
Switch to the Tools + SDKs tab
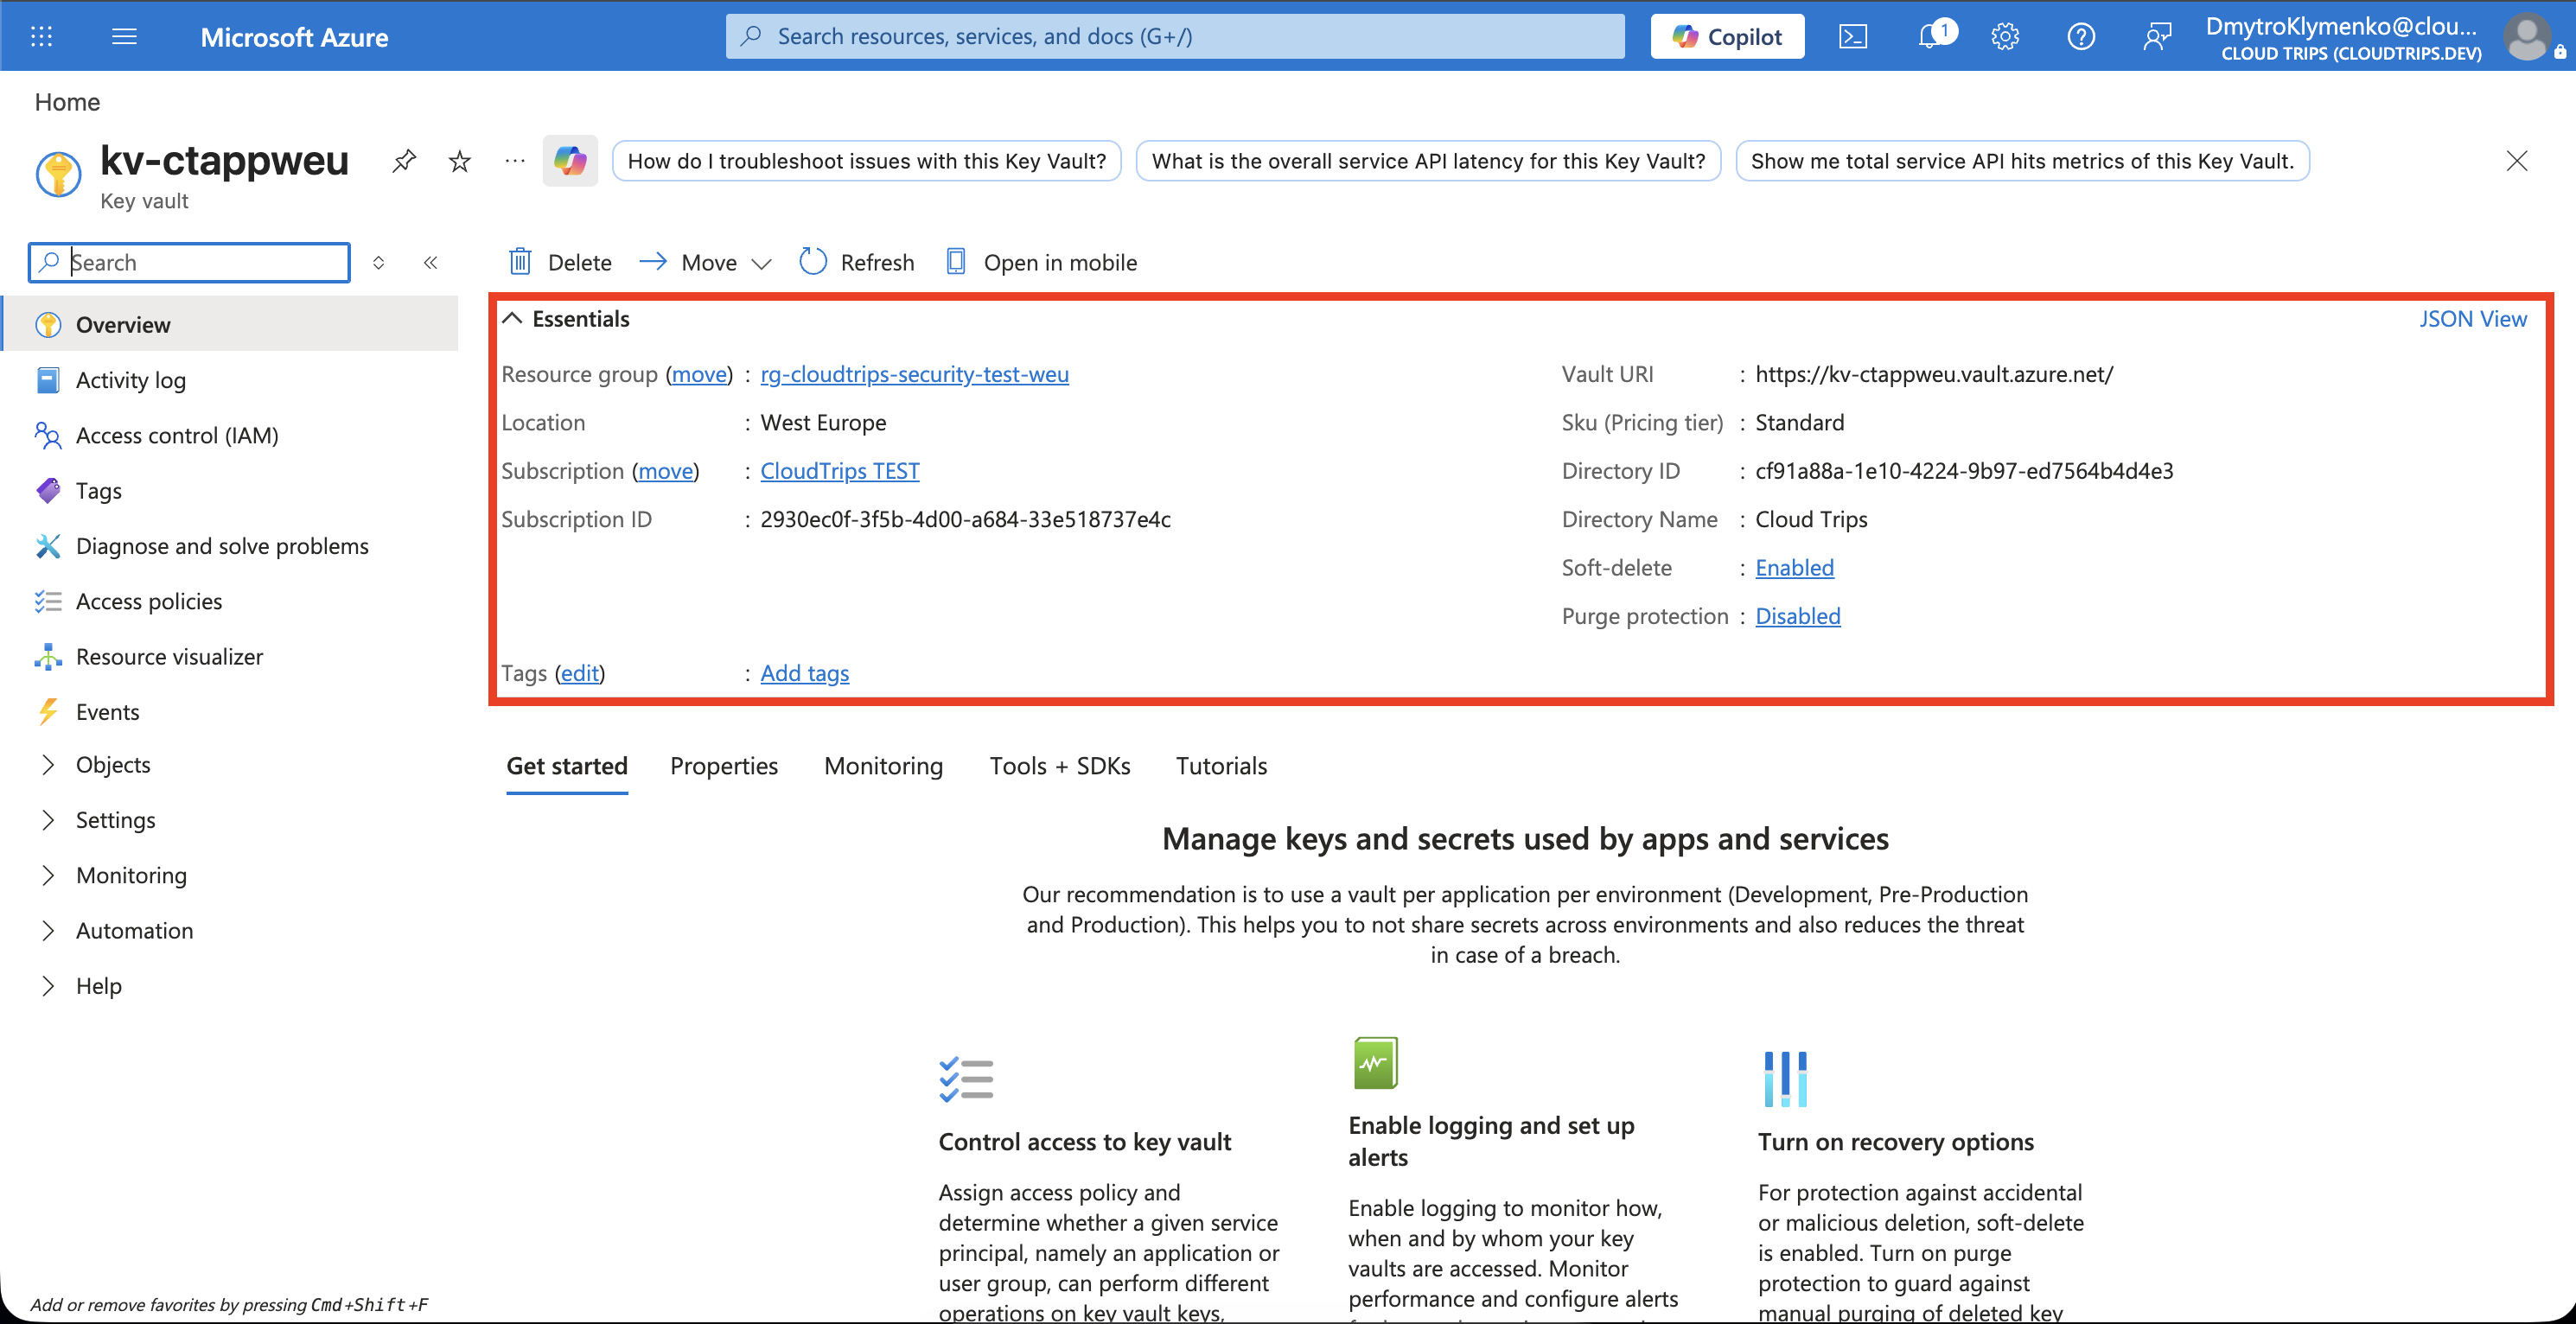(1059, 766)
